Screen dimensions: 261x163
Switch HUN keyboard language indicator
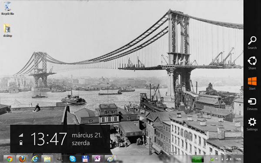pos(238,159)
